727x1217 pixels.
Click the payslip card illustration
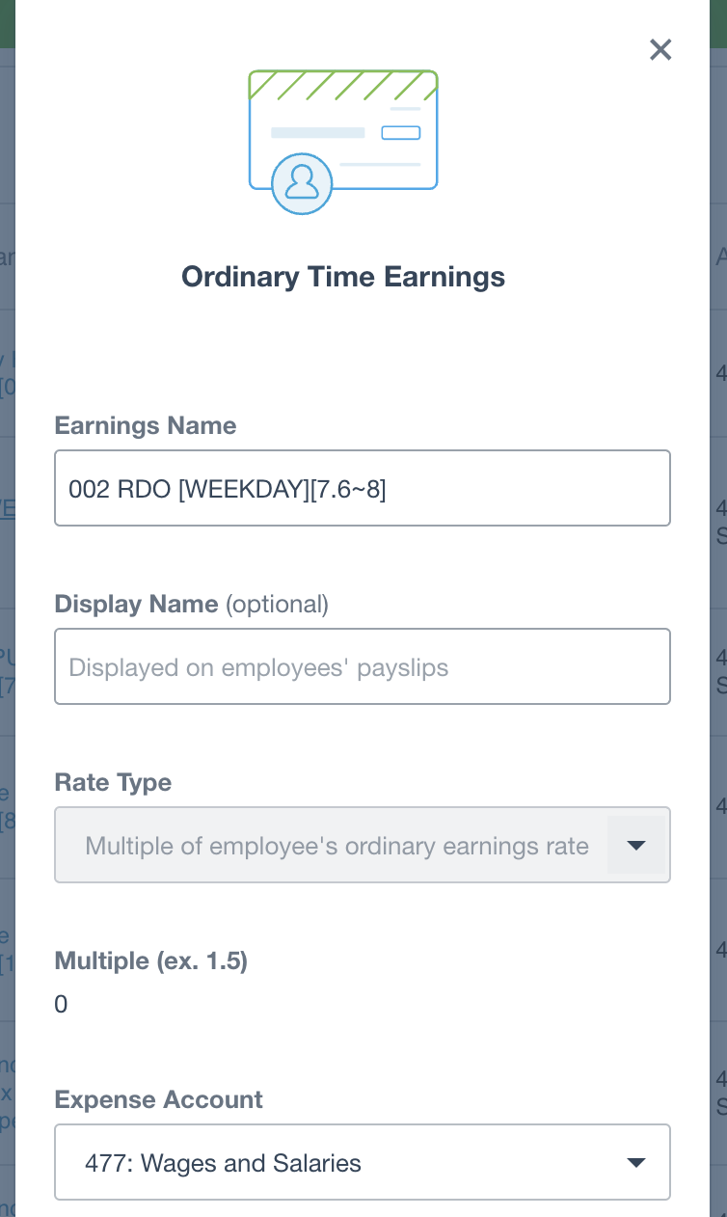343,141
